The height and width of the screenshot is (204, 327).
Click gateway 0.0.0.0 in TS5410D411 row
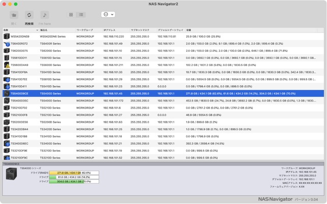[162, 86]
